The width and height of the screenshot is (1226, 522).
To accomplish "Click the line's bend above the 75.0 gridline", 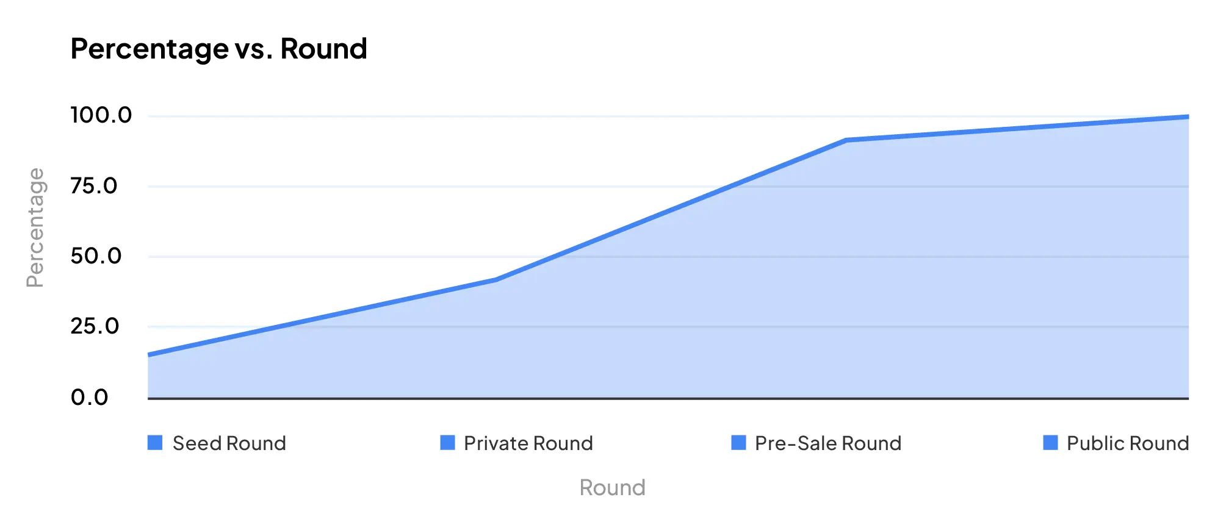I will click(x=845, y=140).
